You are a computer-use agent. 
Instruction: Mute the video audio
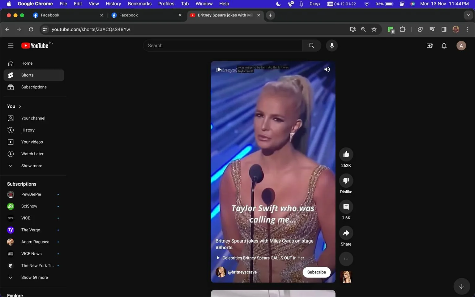coord(327,69)
